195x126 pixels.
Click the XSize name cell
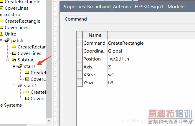[x=95, y=75]
